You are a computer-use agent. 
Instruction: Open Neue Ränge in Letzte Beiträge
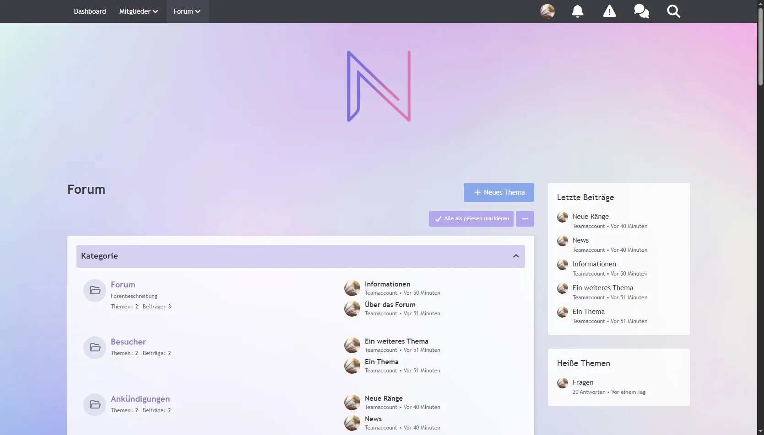pyautogui.click(x=591, y=217)
